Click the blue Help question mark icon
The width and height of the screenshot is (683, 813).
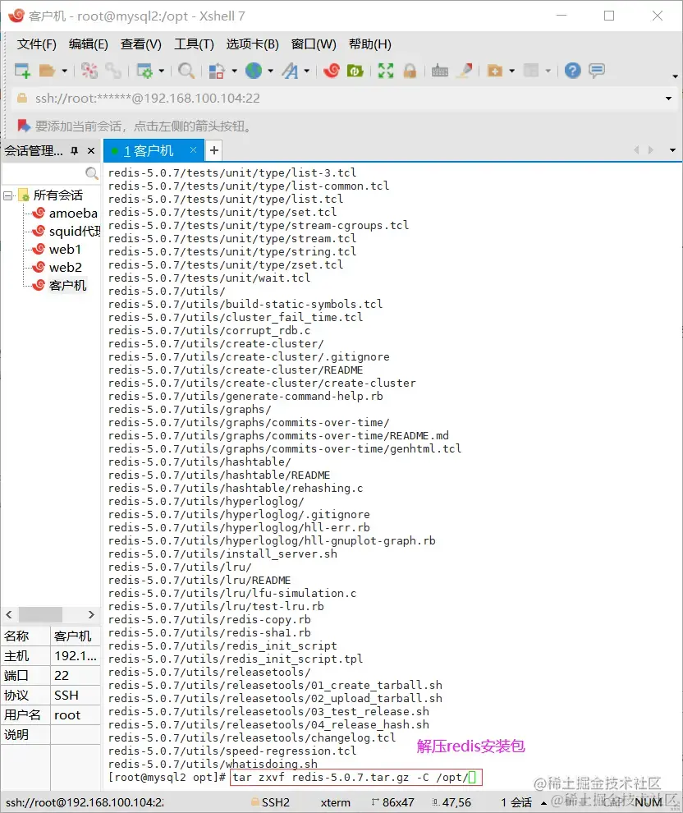tap(573, 71)
